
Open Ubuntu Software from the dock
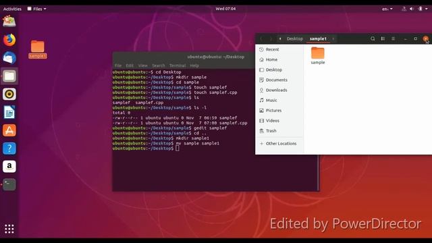[x=9, y=130]
